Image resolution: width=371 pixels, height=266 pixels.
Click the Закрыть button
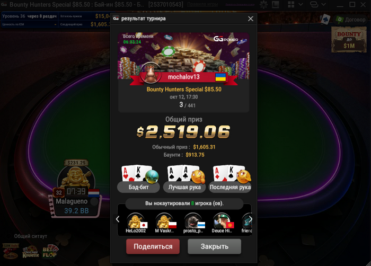coord(214,246)
